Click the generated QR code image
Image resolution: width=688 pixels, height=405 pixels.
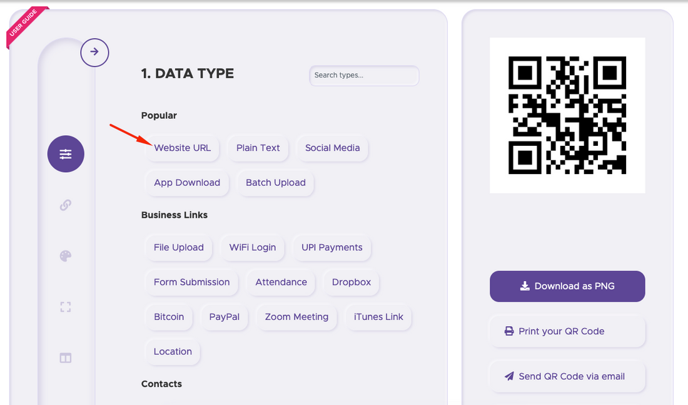pyautogui.click(x=567, y=115)
